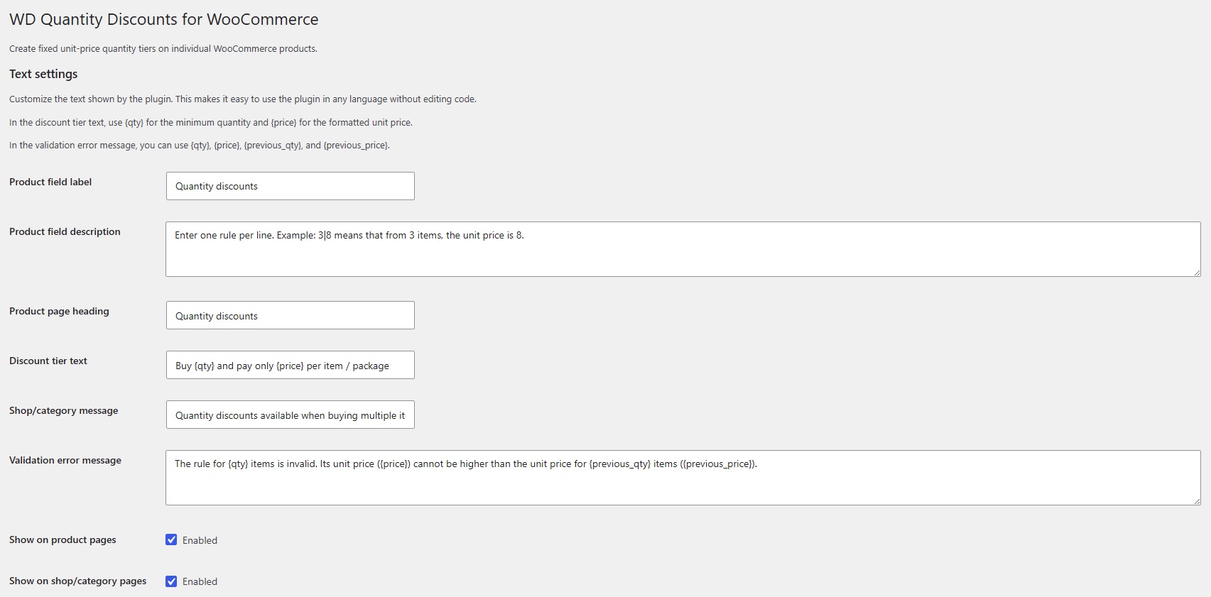Click the 'Product field label' label text
The width and height of the screenshot is (1211, 597).
click(x=50, y=182)
